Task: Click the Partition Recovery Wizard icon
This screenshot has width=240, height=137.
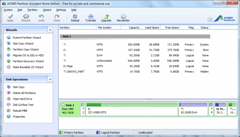Action: click(9, 61)
